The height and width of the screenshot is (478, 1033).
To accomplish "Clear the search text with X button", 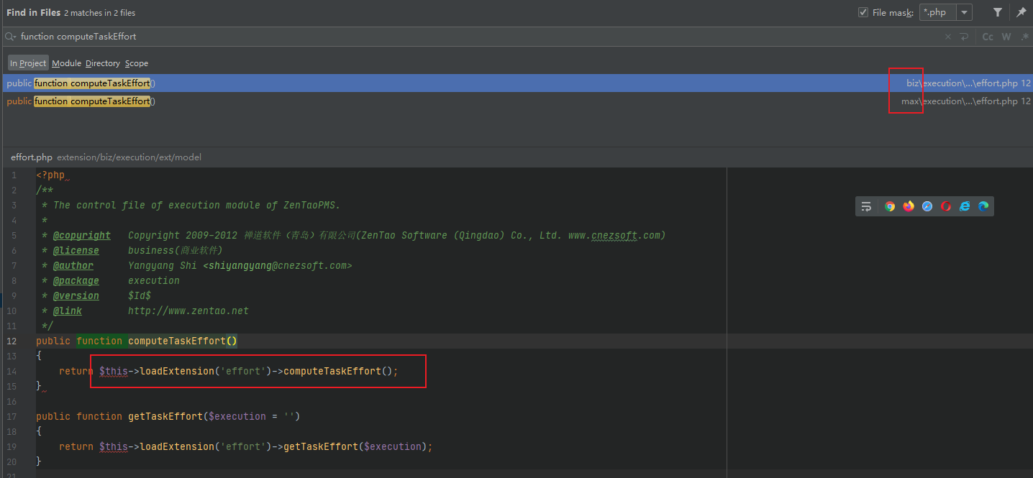I will [948, 37].
